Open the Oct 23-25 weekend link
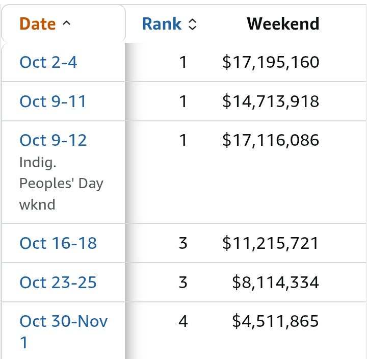 [58, 282]
